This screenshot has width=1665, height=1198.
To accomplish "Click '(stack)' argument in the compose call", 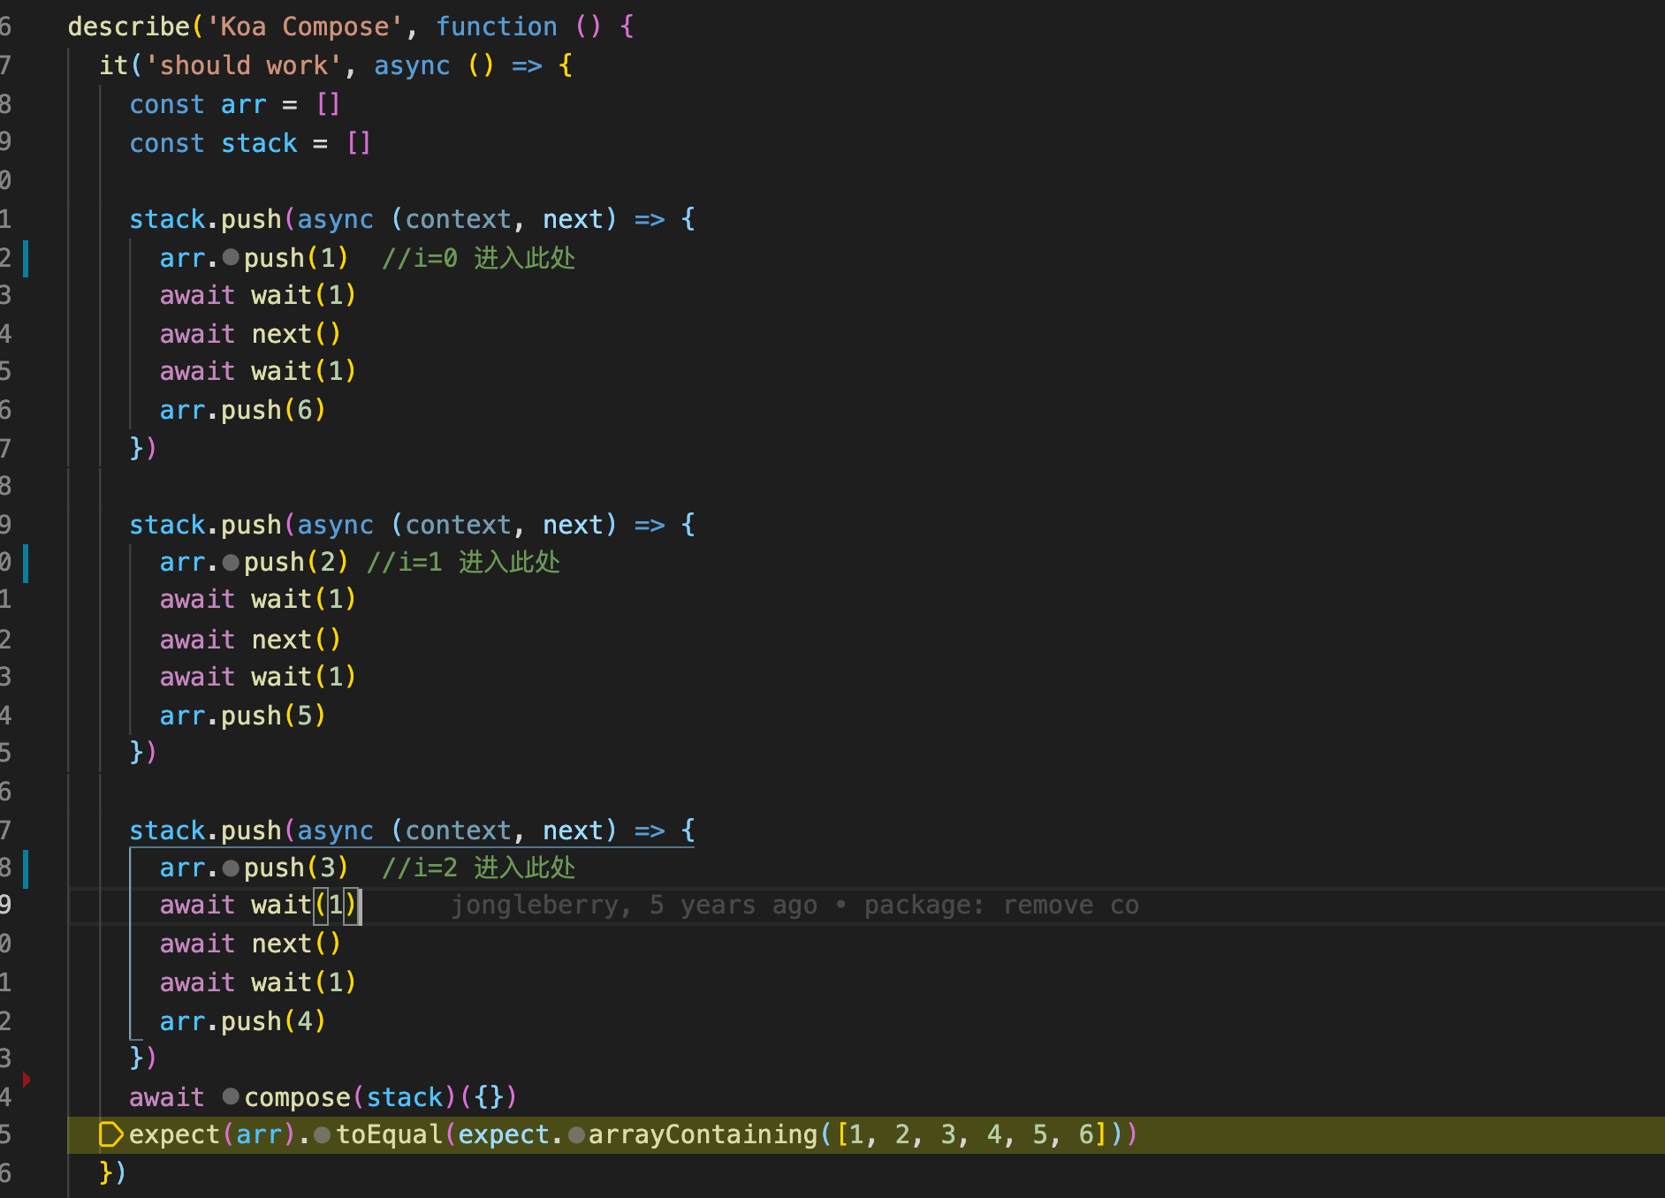I will tap(405, 1097).
